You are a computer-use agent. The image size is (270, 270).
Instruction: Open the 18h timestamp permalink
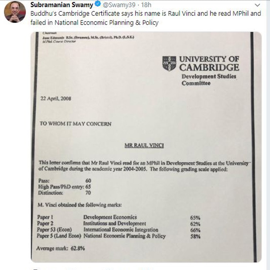[x=146, y=5]
